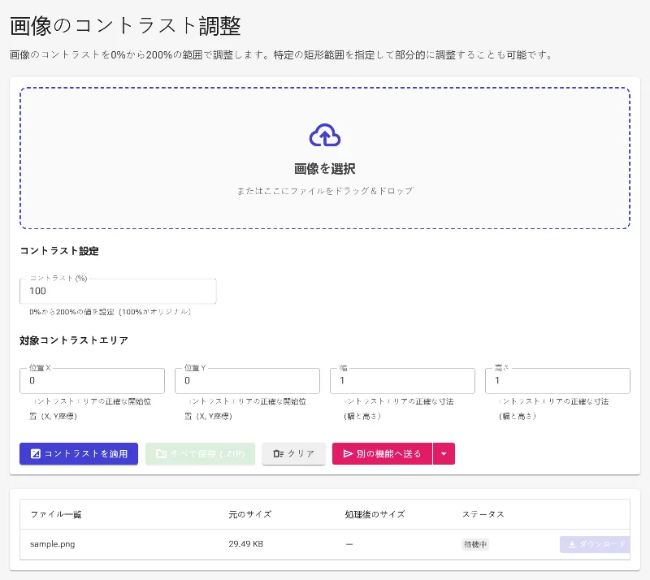The height and width of the screenshot is (580, 650).
Task: Focus the 位置 Y input field
Action: (247, 381)
